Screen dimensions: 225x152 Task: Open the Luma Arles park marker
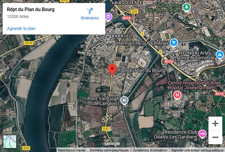[x=186, y=7]
